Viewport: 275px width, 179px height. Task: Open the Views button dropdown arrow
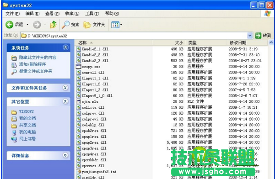(x=121, y=25)
